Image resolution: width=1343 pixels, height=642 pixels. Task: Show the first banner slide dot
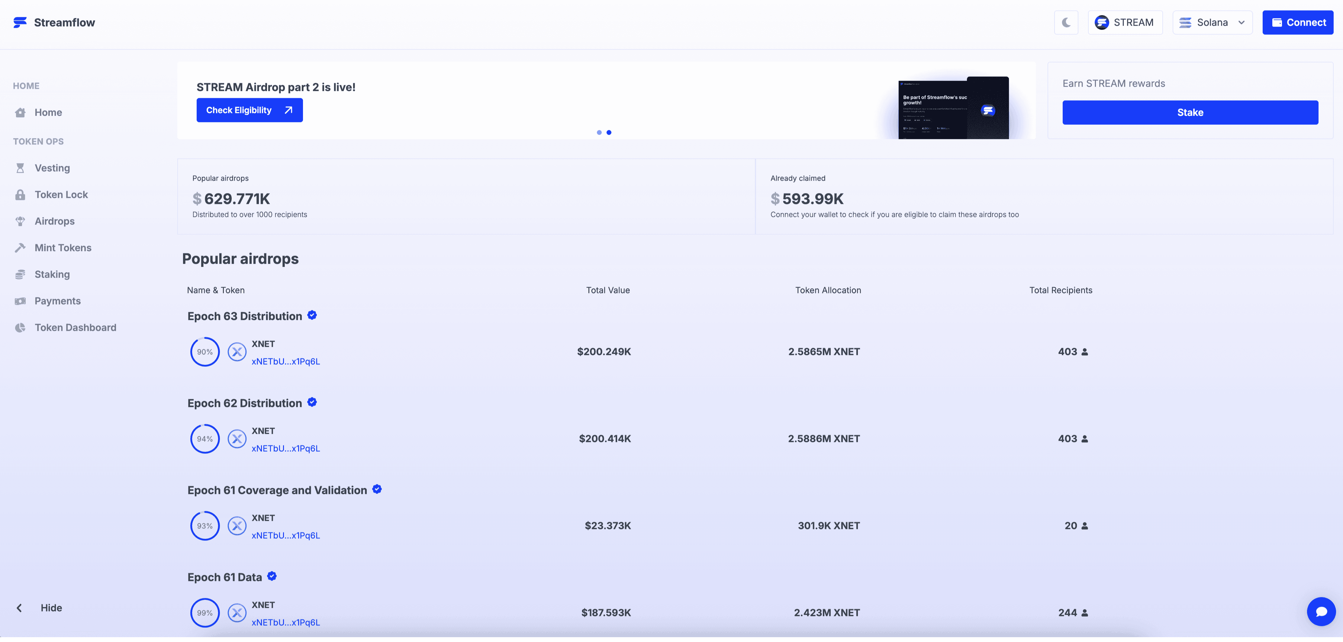click(599, 132)
